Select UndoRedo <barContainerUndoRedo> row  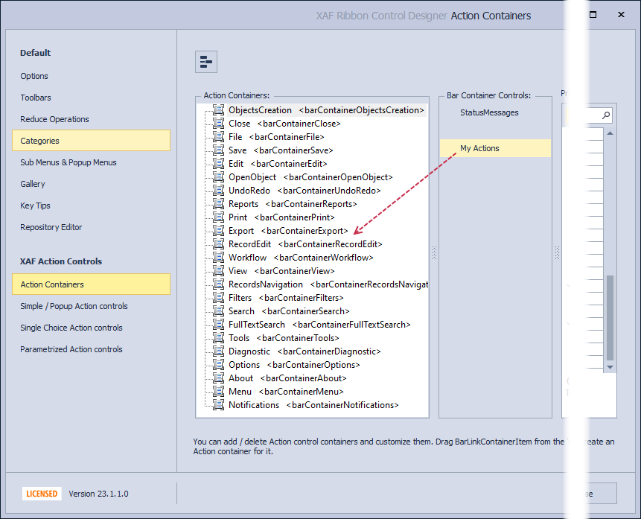(x=304, y=191)
